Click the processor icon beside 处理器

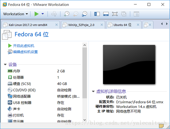point(10,77)
